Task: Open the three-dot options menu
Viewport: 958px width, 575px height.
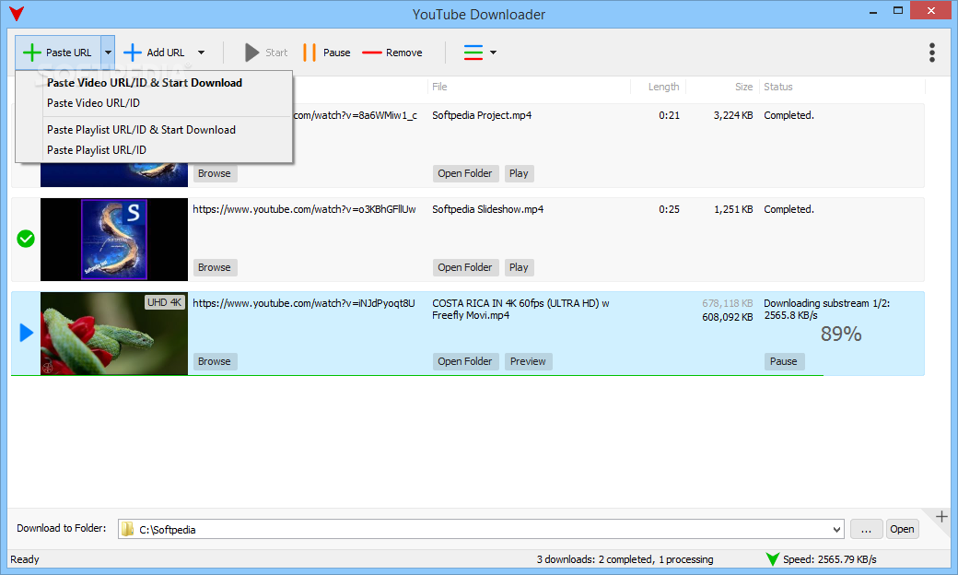Action: click(931, 53)
